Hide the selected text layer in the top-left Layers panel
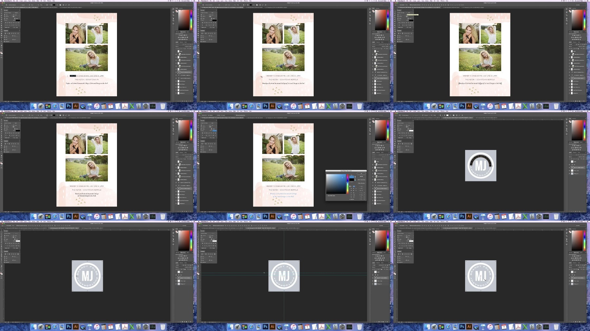590x331 pixels. coord(176,72)
